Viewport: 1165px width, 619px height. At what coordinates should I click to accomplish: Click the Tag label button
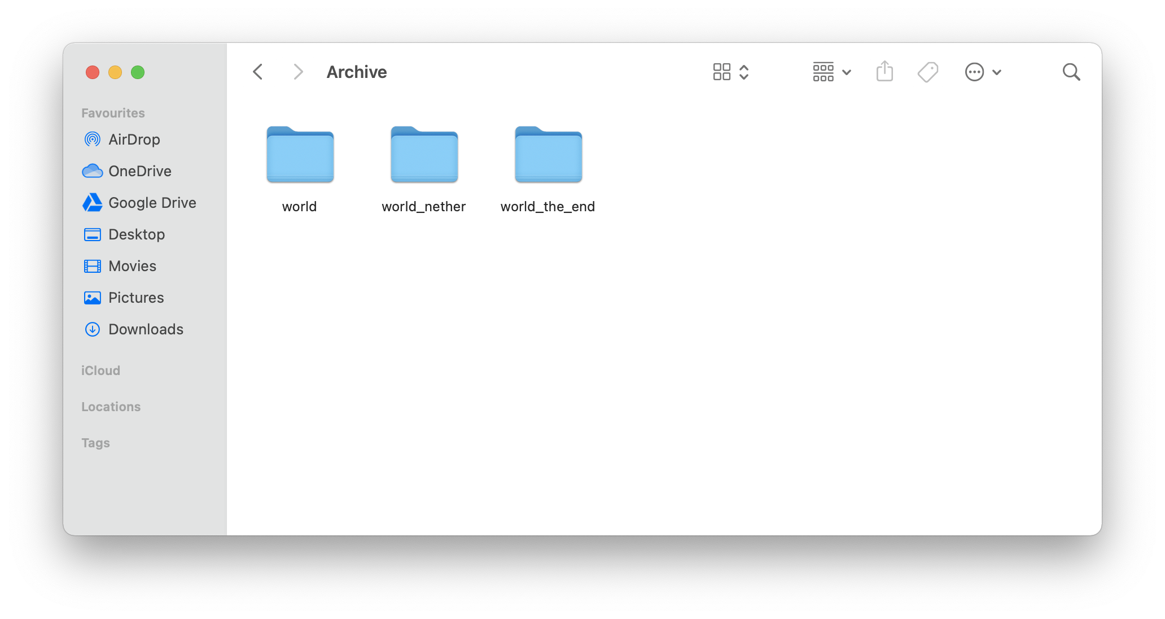coord(928,71)
